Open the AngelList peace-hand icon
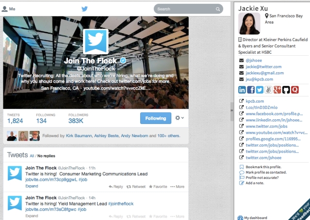Viewport: 310px width, 220px height. [268, 90]
